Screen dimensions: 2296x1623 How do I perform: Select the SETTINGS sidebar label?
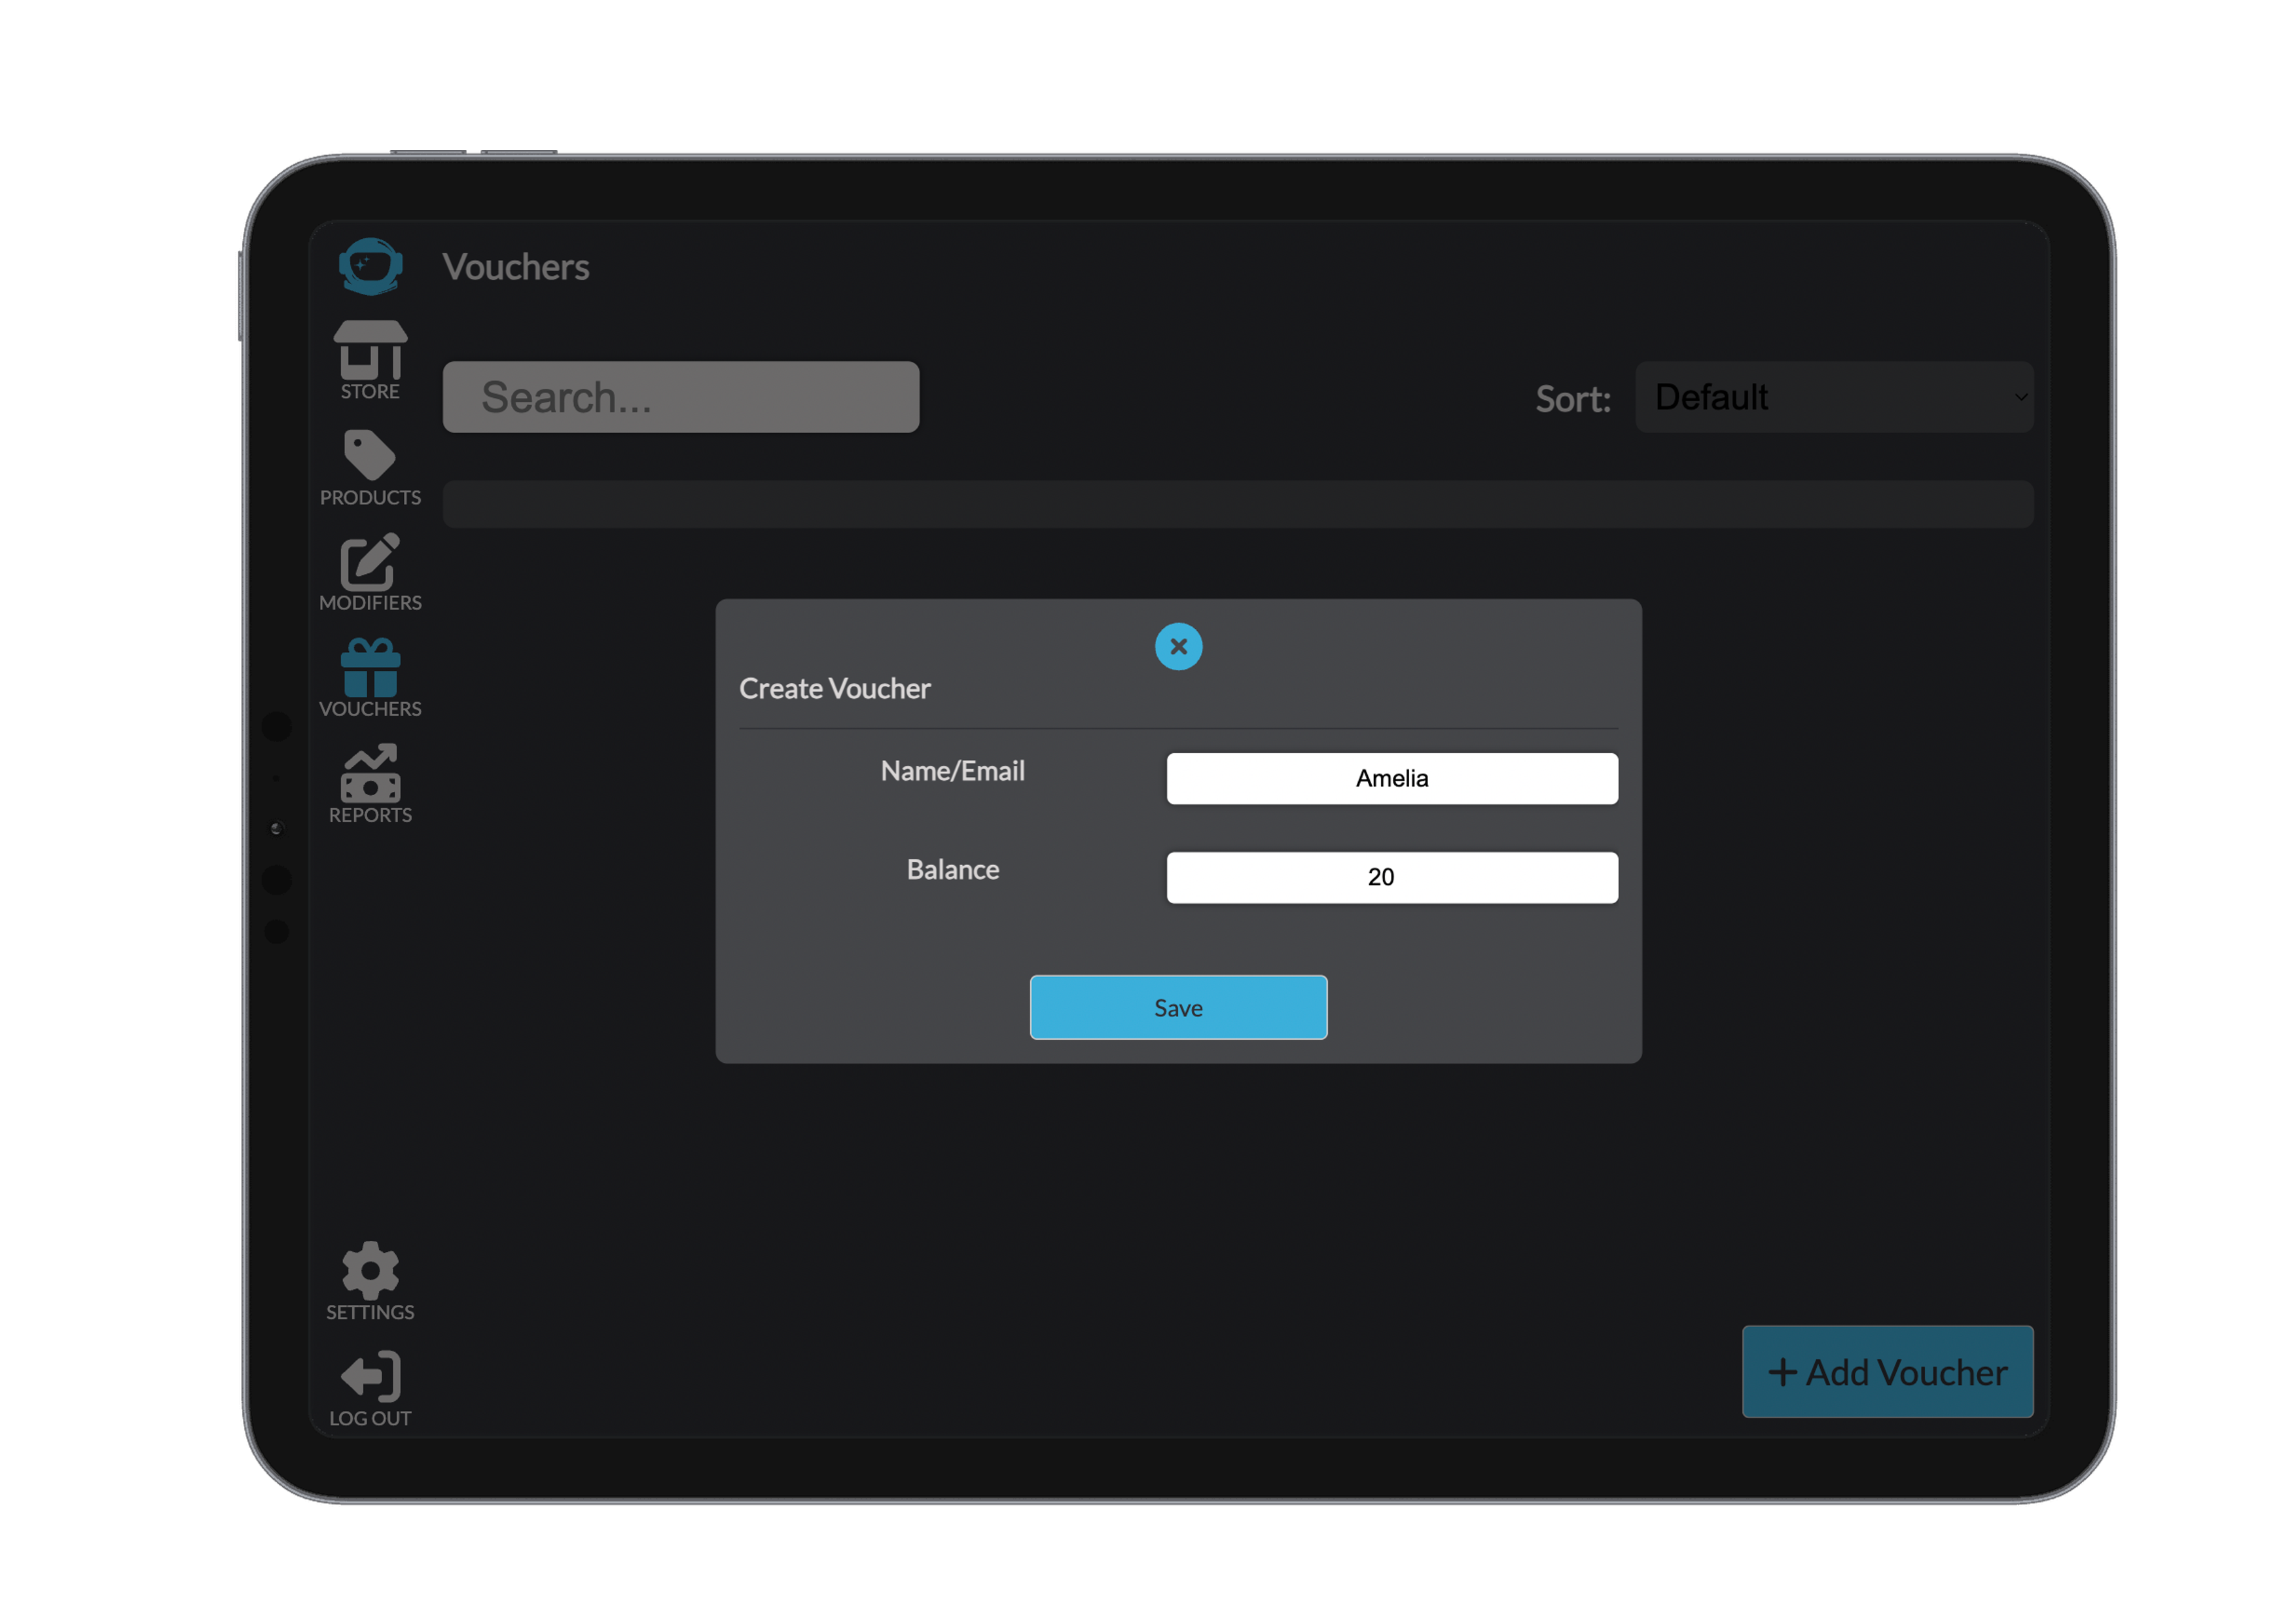click(369, 1312)
